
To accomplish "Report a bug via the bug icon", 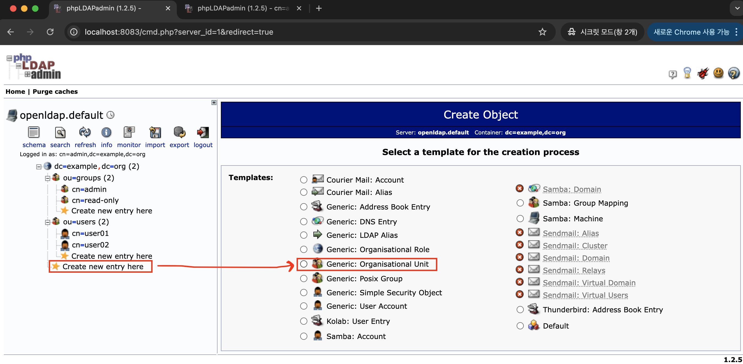I will [703, 73].
